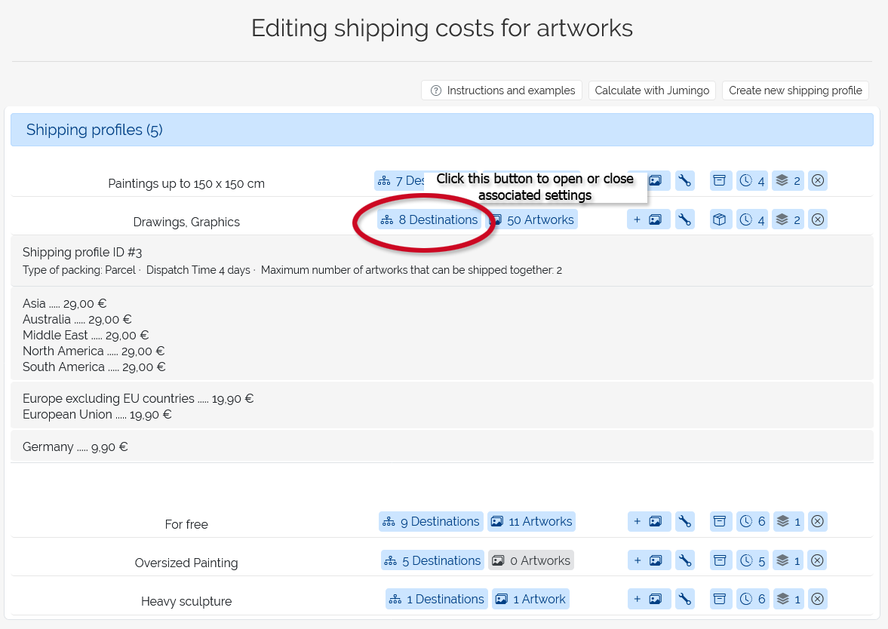Click add artwork icon for For free profile
Viewport: 888px width, 629px height.
pos(648,521)
